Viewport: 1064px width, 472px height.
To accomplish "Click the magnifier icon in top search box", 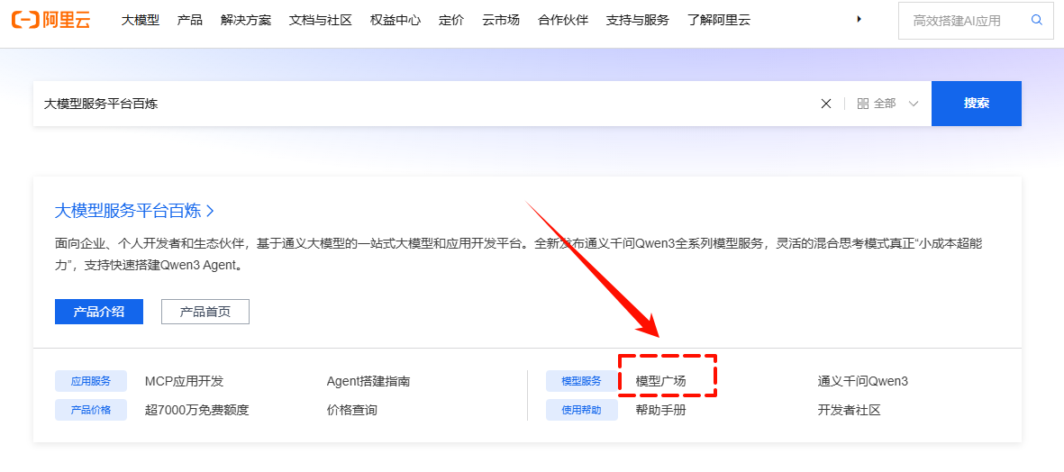I will tap(1036, 20).
